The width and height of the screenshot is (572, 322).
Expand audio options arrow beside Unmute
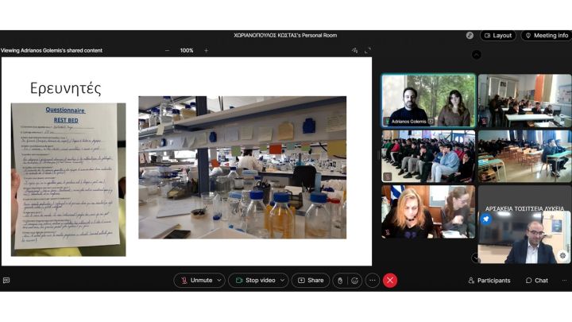(218, 280)
